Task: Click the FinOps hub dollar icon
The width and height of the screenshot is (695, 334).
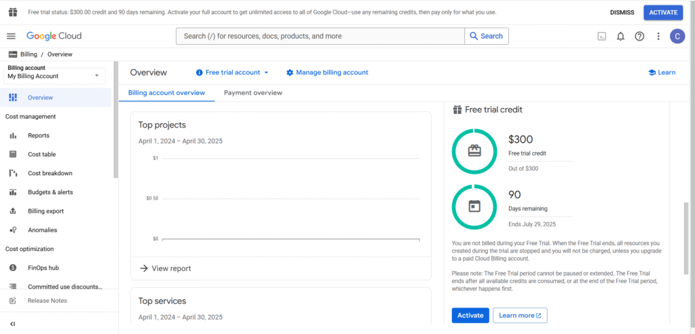Action: point(13,268)
